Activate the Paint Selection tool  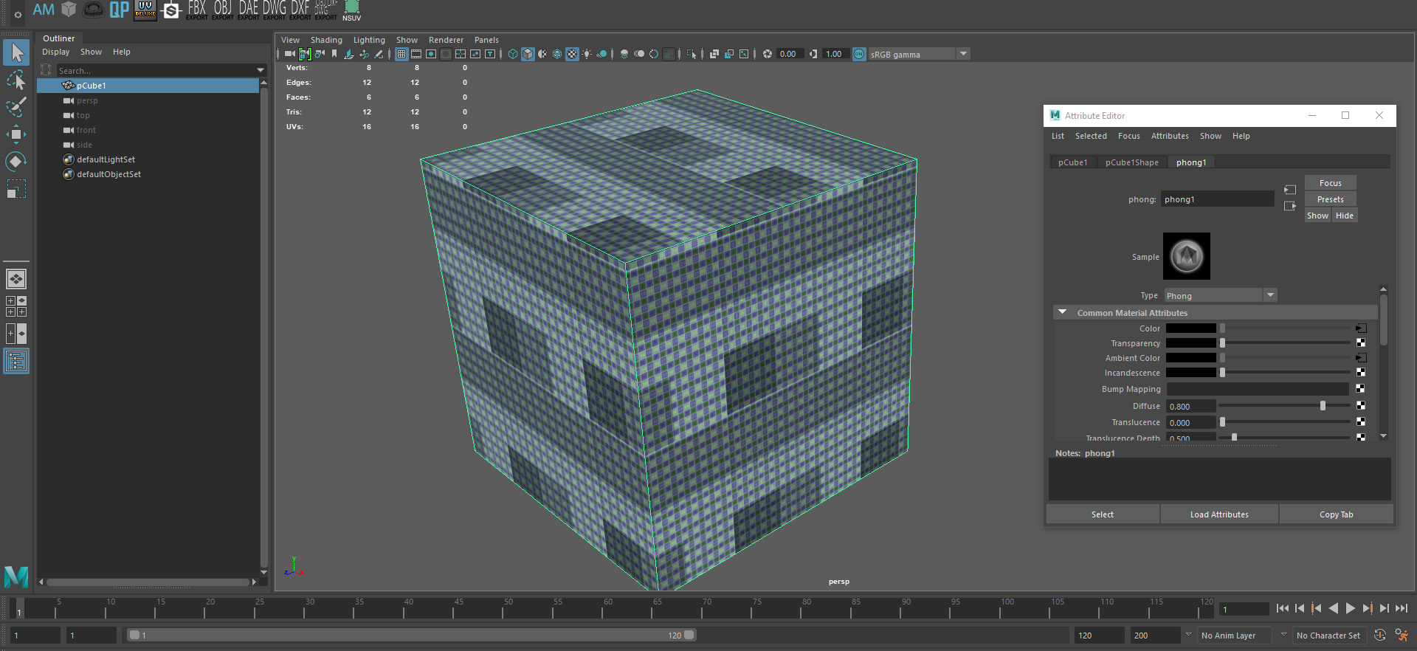[15, 107]
